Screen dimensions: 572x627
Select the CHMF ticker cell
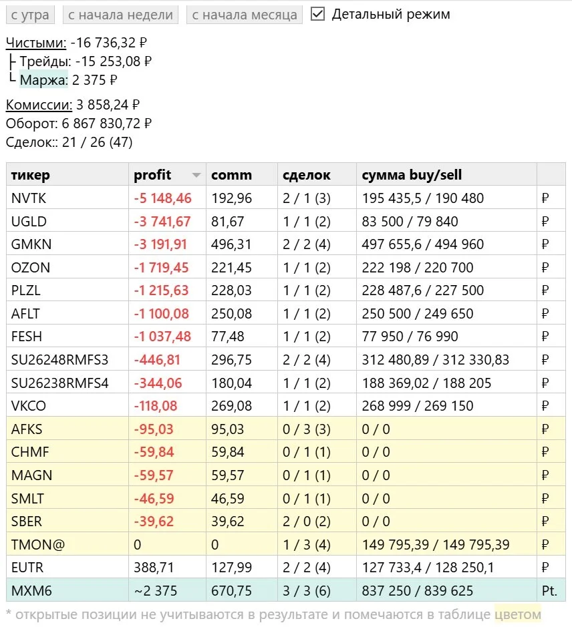pyautogui.click(x=67, y=452)
